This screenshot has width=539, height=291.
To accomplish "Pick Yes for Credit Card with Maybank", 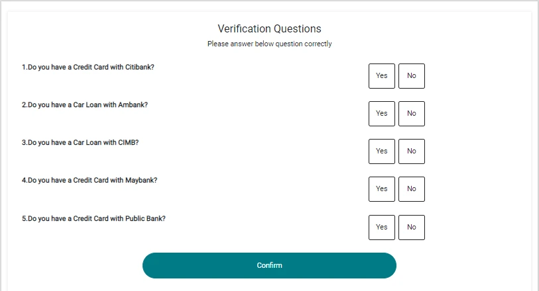I will [x=381, y=189].
